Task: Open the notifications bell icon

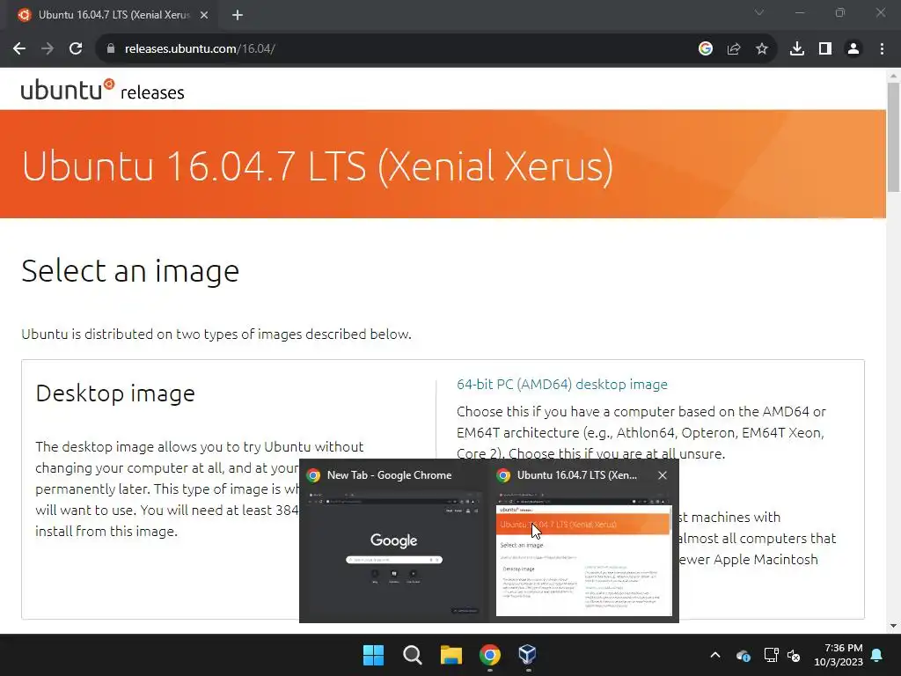Action: [x=877, y=655]
